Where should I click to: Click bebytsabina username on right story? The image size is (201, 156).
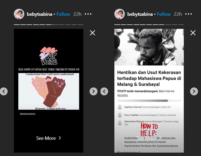point(140,14)
